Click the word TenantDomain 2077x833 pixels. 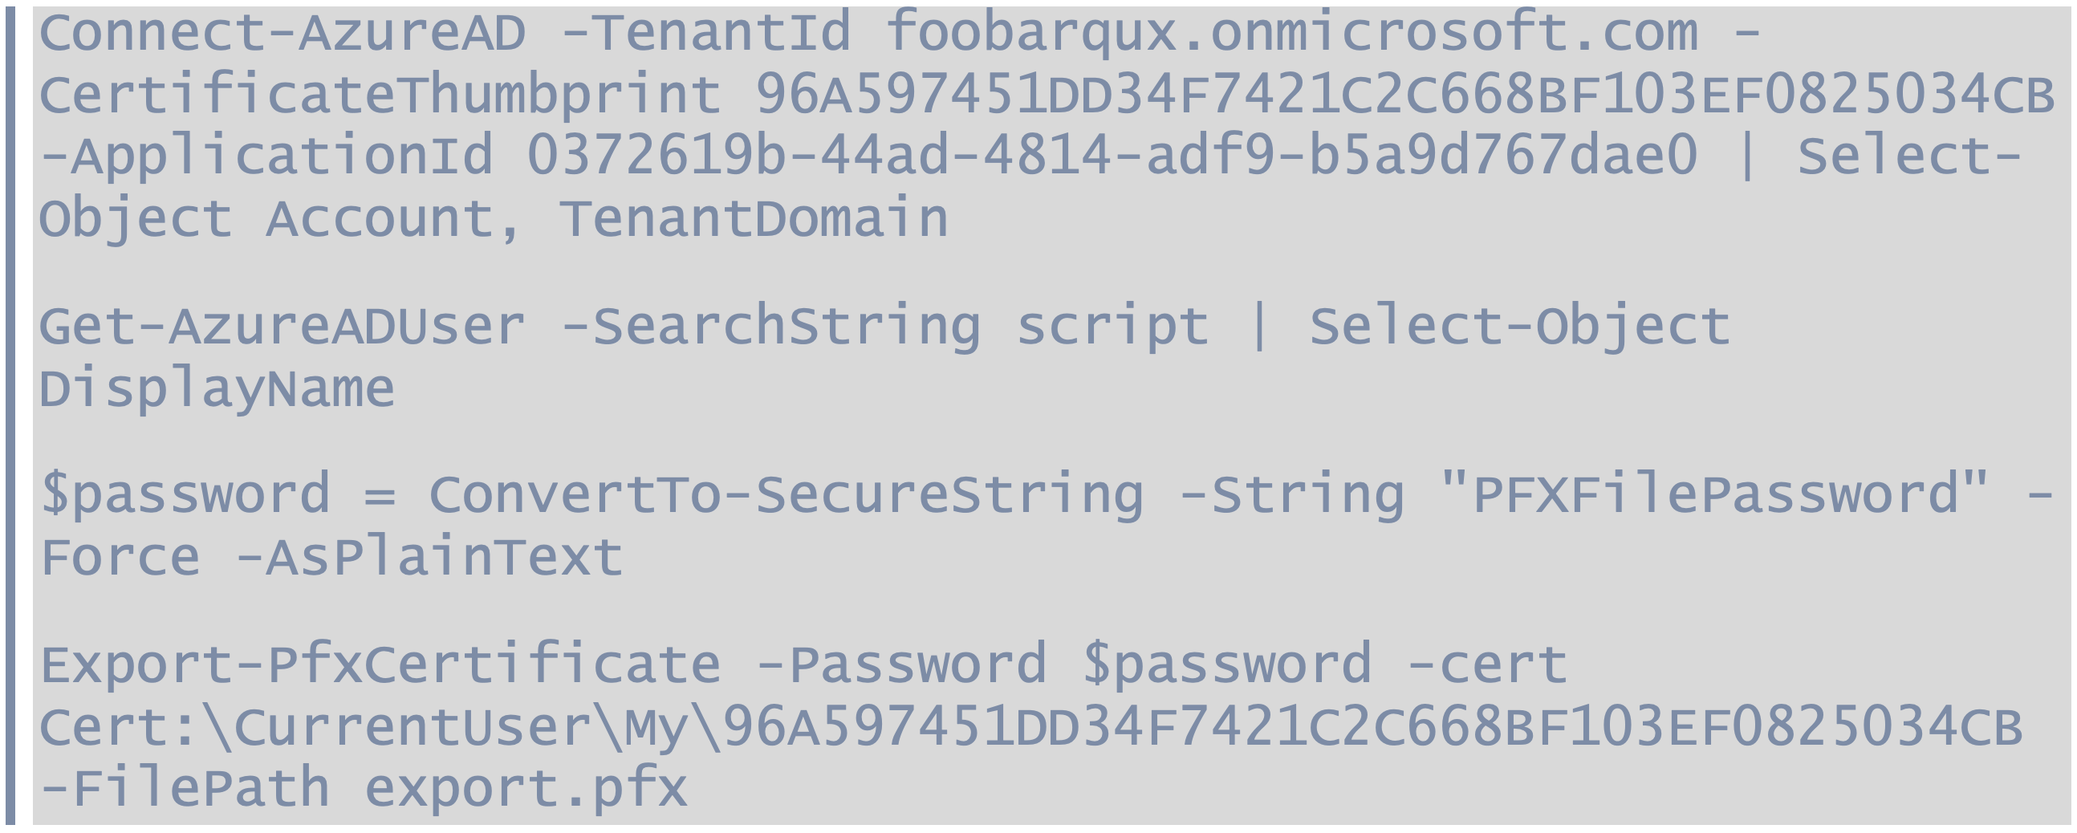click(x=754, y=218)
